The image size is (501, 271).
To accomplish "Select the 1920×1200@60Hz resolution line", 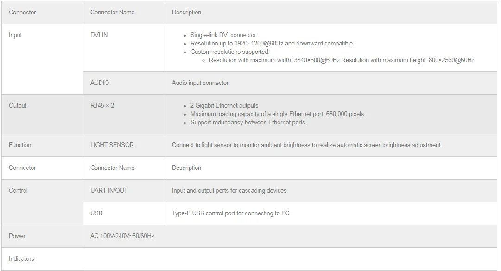I will tap(271, 44).
